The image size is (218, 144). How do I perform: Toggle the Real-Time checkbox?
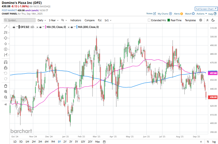click(169, 20)
